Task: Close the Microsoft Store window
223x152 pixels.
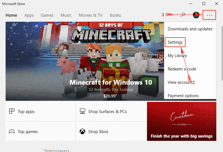Action: (x=217, y=4)
